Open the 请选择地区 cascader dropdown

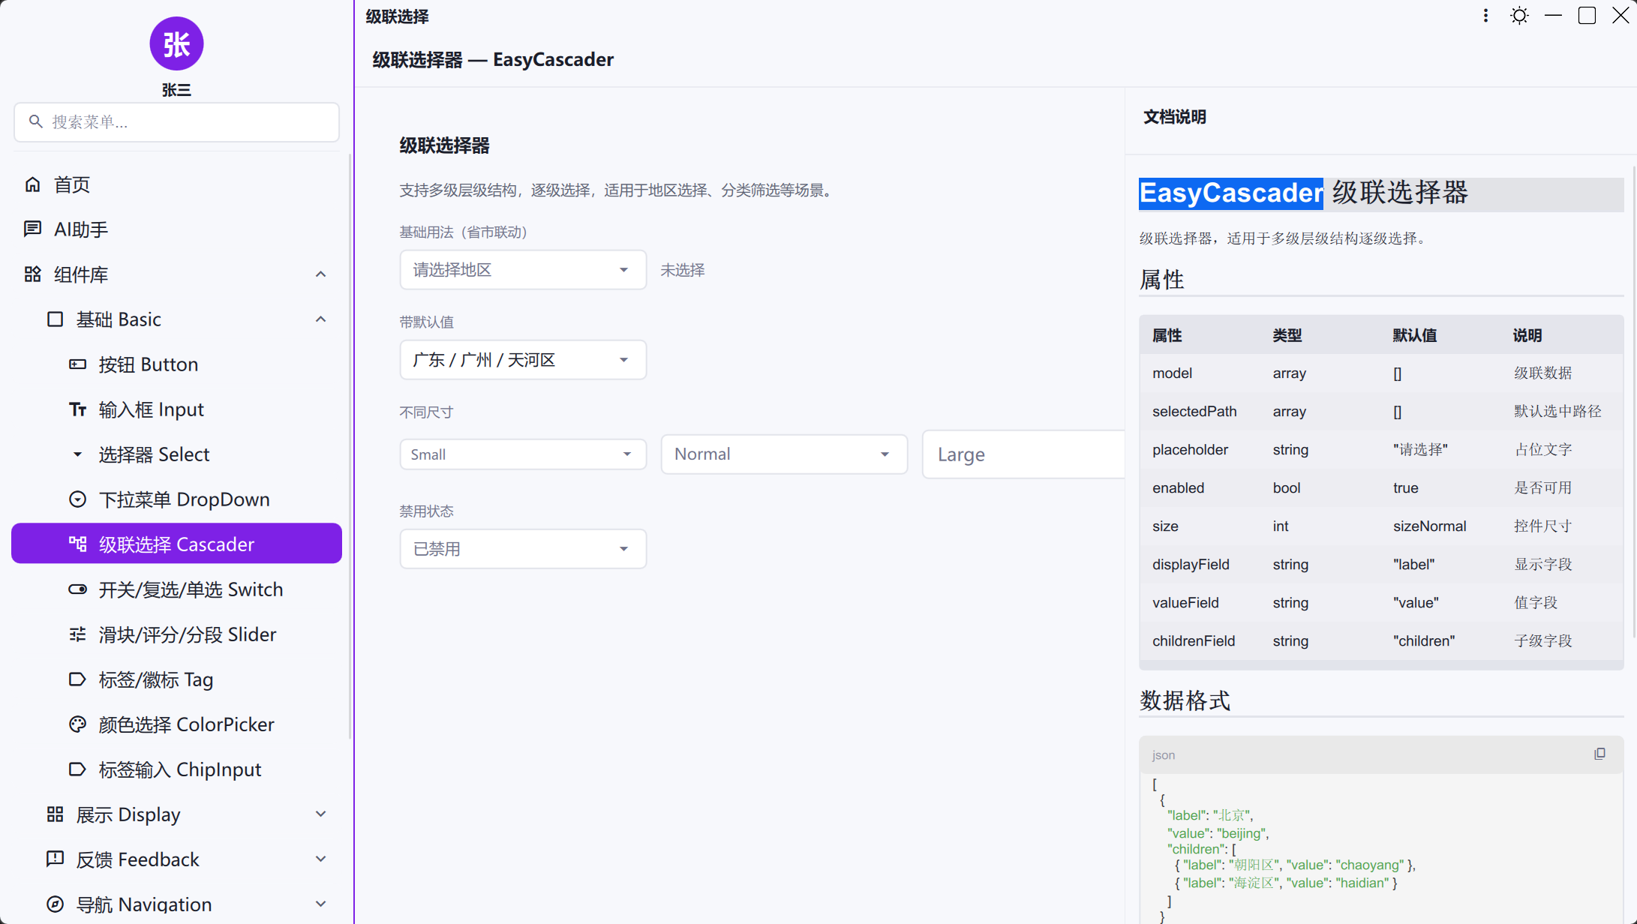point(523,270)
